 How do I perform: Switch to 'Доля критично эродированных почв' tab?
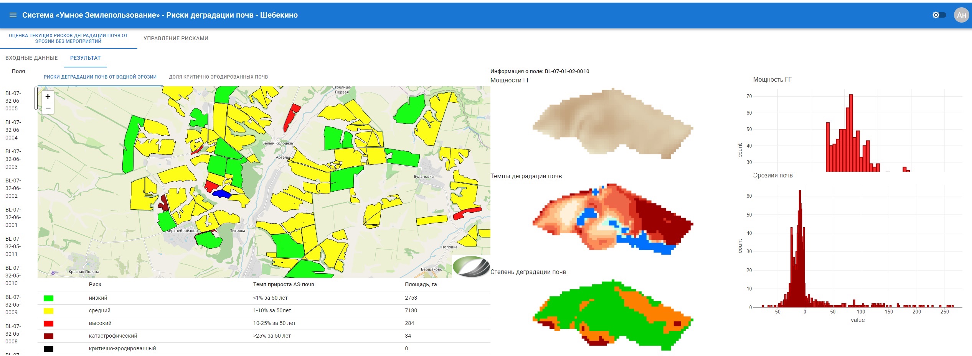(x=218, y=77)
